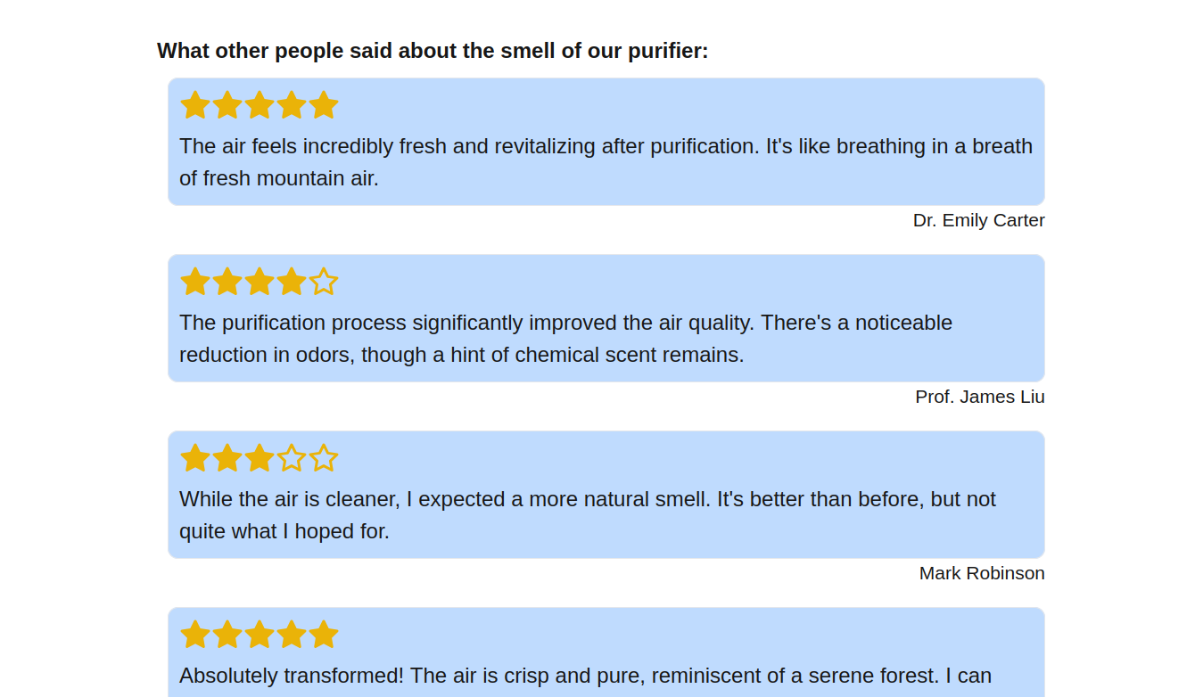Click the empty fifth star in Mark Robinson's review
This screenshot has width=1195, height=697.
click(324, 458)
